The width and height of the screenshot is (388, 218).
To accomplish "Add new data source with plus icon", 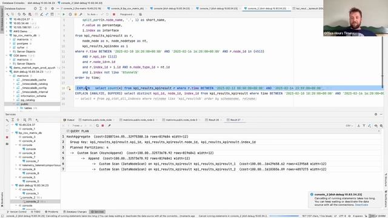I will tap(8, 15).
